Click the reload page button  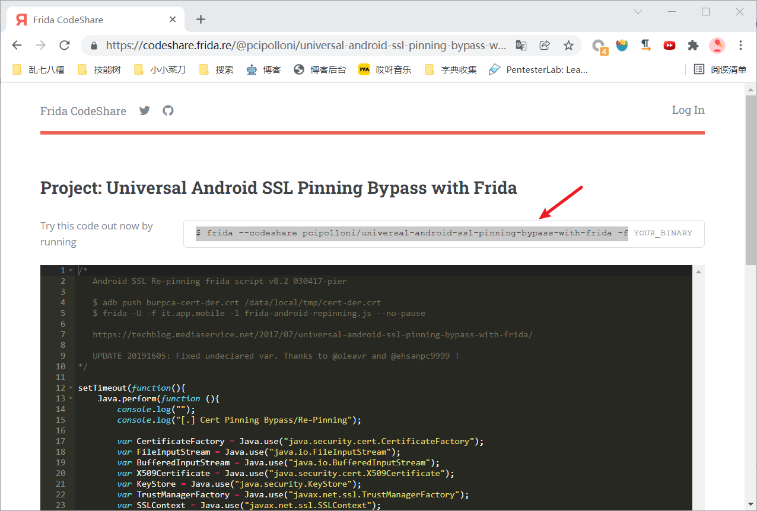(x=65, y=46)
